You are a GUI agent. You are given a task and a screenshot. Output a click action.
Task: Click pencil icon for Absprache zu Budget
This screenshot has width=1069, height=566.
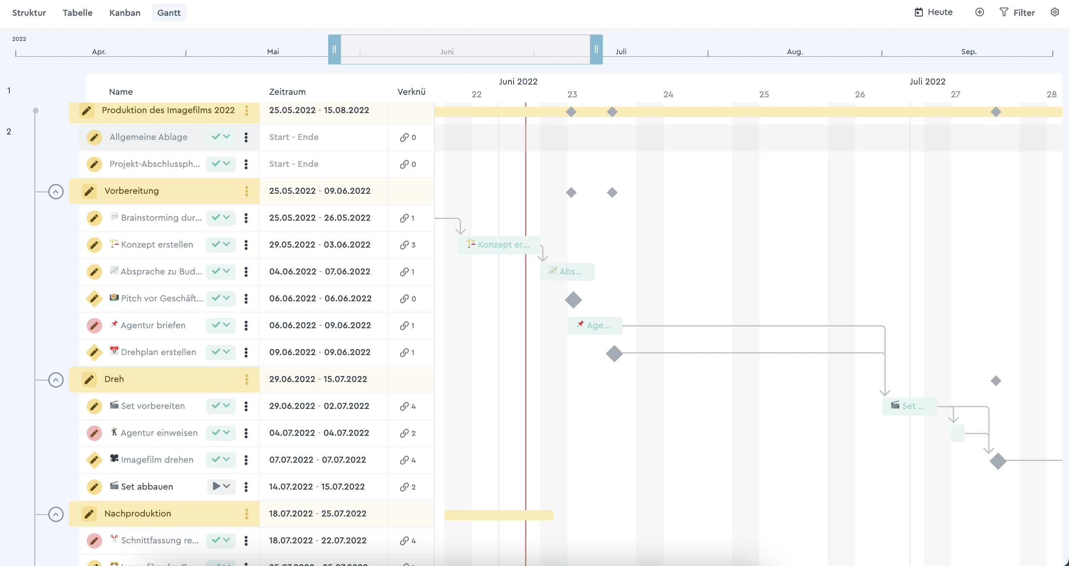(94, 272)
